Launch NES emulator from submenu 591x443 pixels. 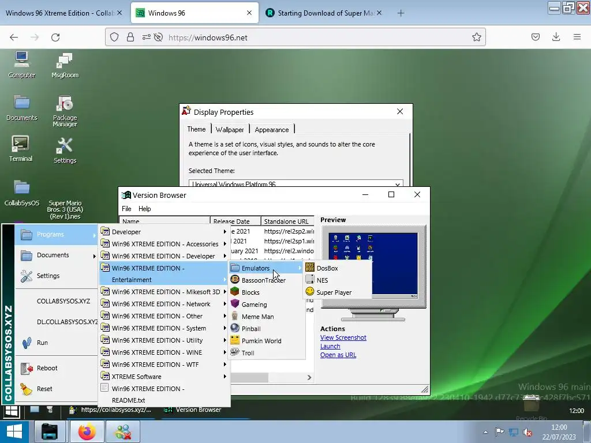[338, 280]
